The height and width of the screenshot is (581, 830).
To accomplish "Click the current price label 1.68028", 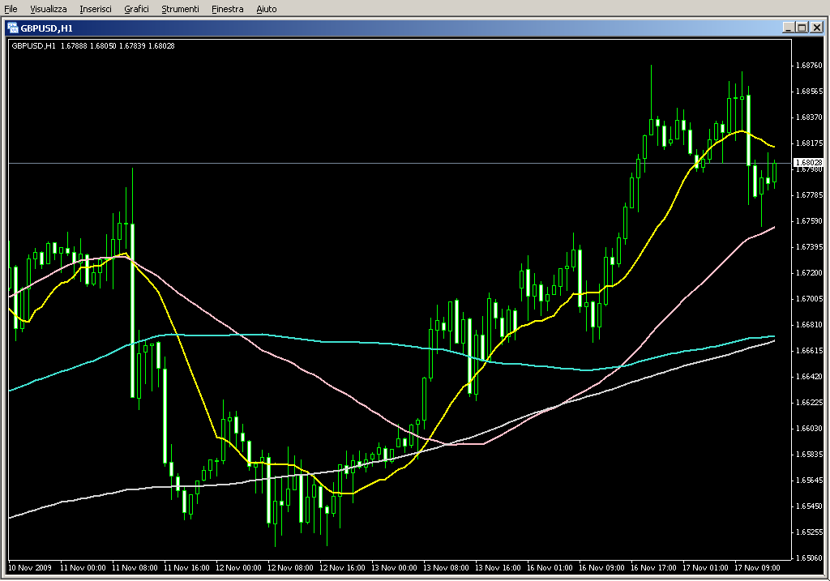I will (807, 163).
